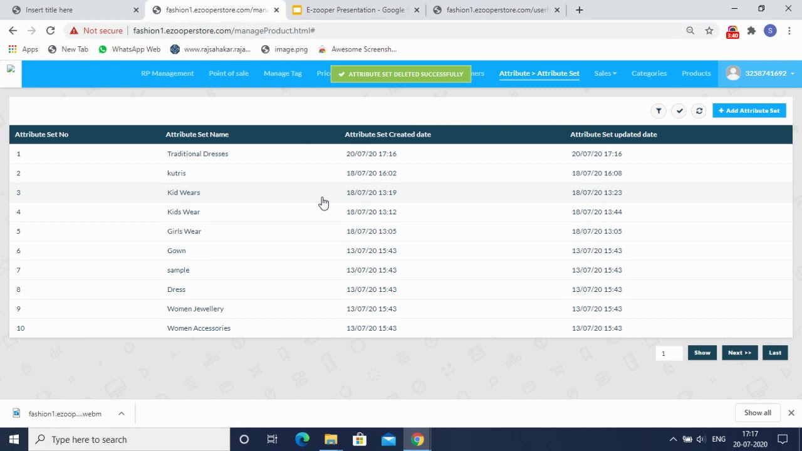Select the Women Jewellery attribute set
Screen dimensions: 802x451
click(401, 309)
